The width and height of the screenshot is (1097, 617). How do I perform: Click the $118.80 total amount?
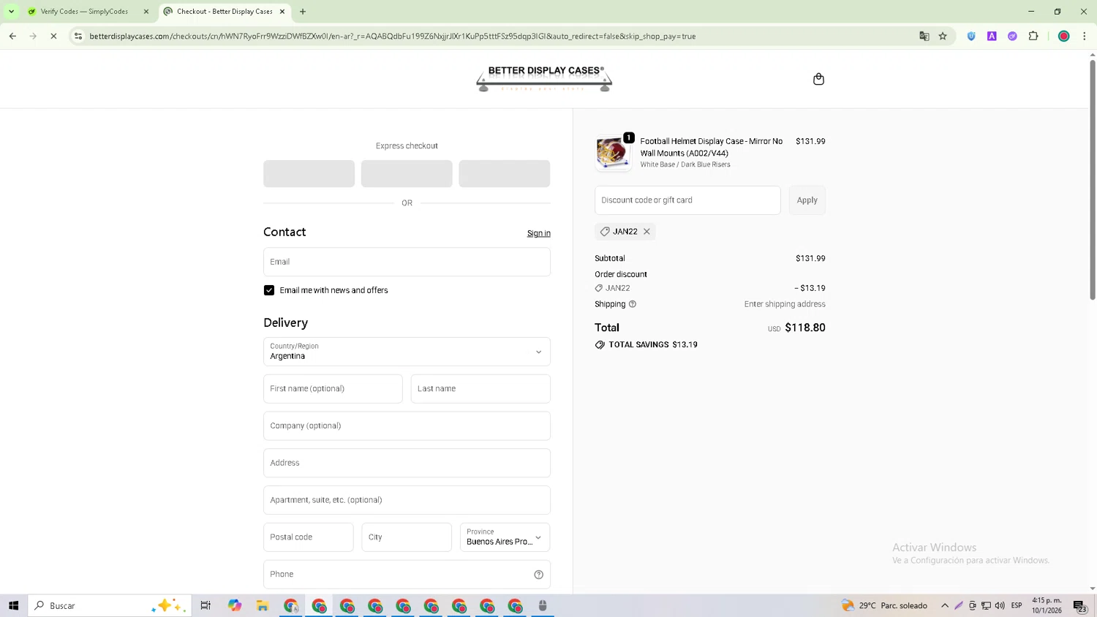(805, 328)
